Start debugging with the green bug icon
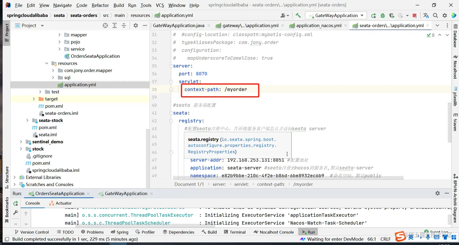459x245 pixels. 382,15
